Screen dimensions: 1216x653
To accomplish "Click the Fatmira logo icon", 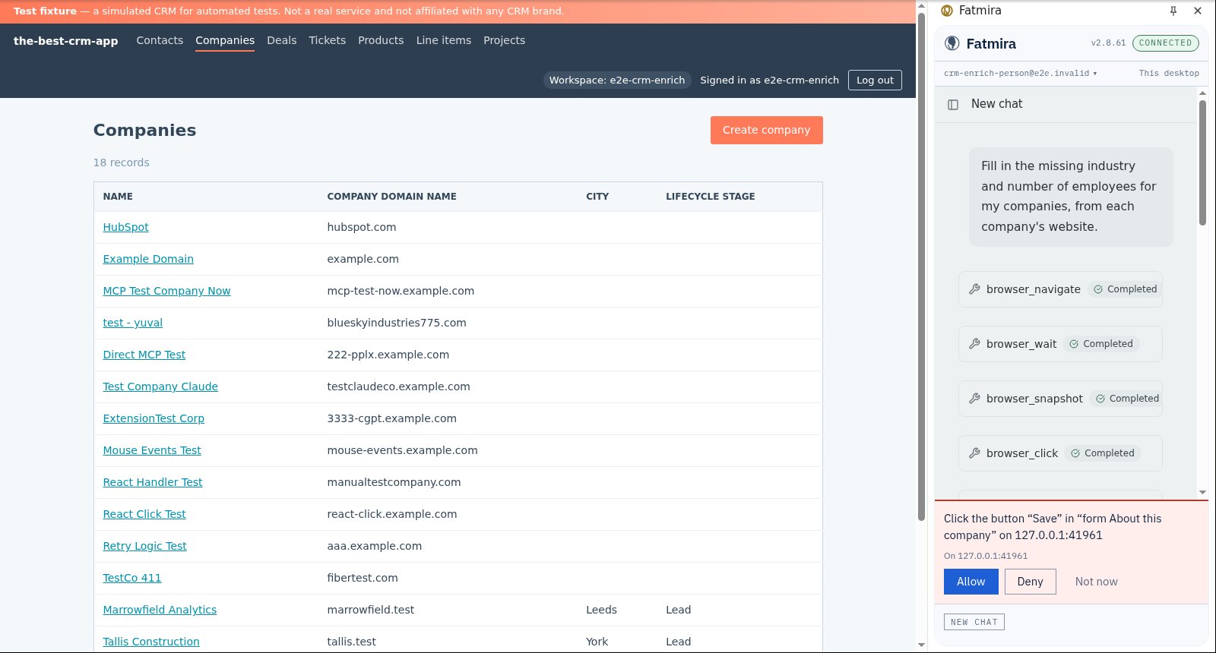I will pyautogui.click(x=952, y=43).
